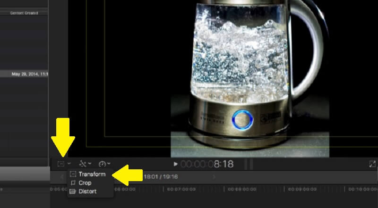Click the 00:09:00:00 mark on timeline ruler
This screenshot has width=378, height=208.
click(x=302, y=190)
